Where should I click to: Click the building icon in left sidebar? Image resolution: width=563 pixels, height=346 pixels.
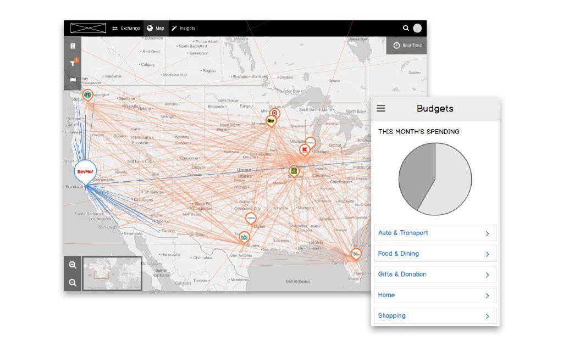coord(73,46)
